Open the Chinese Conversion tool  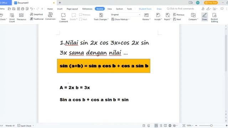[50, 16]
